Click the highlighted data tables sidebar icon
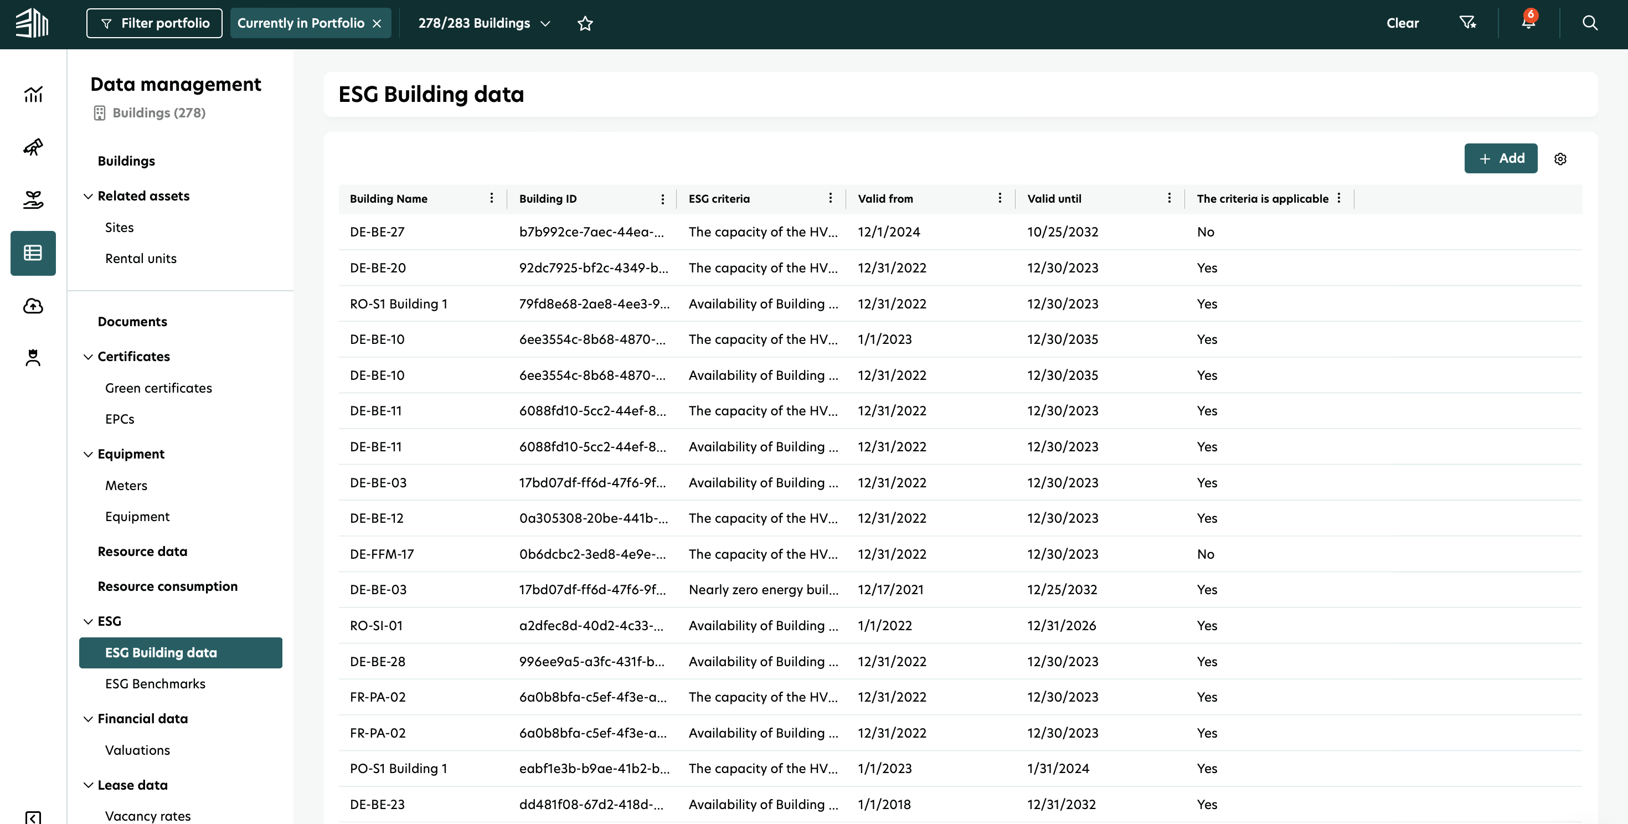The width and height of the screenshot is (1628, 824). [x=33, y=253]
